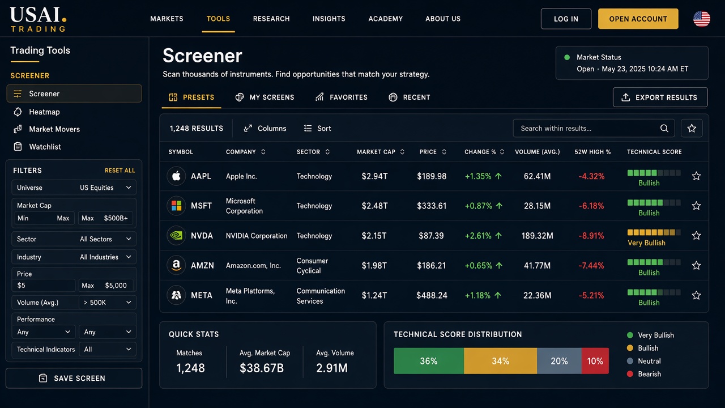Expand the Universe US Equities dropdown
The width and height of the screenshot is (725, 408).
coord(74,188)
